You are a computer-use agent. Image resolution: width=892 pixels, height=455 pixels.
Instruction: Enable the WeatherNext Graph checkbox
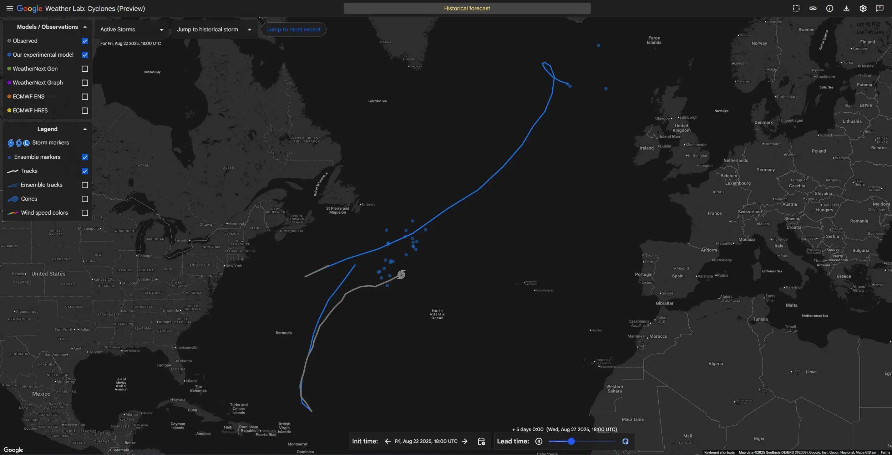[x=85, y=83]
